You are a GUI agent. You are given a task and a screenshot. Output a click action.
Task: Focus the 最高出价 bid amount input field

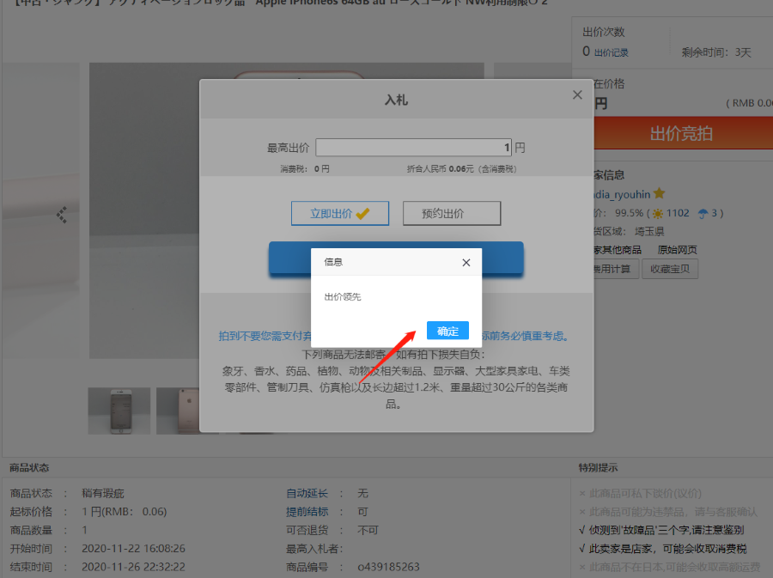pyautogui.click(x=412, y=147)
